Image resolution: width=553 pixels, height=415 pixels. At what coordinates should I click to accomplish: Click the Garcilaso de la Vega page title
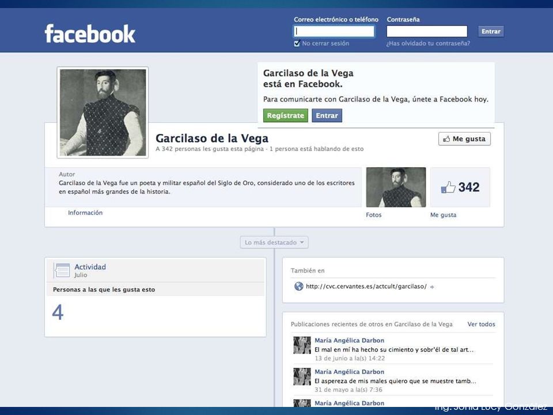coord(212,138)
